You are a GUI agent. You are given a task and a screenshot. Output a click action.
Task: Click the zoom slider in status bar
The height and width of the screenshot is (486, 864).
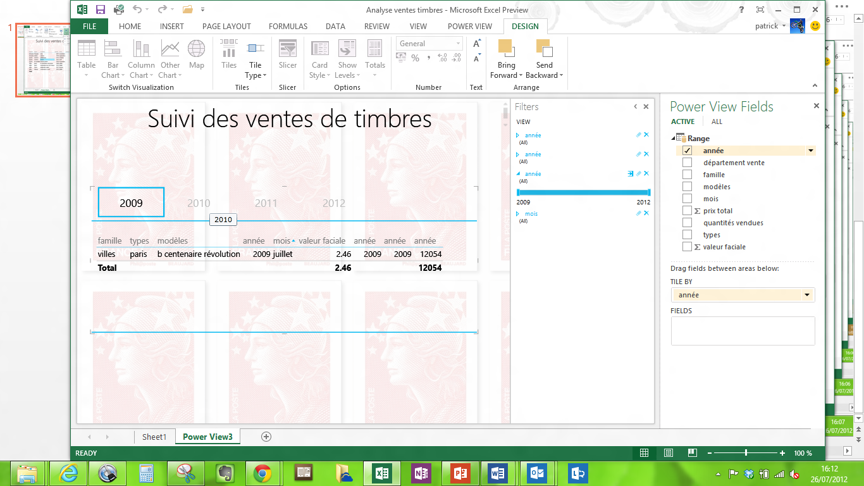746,453
